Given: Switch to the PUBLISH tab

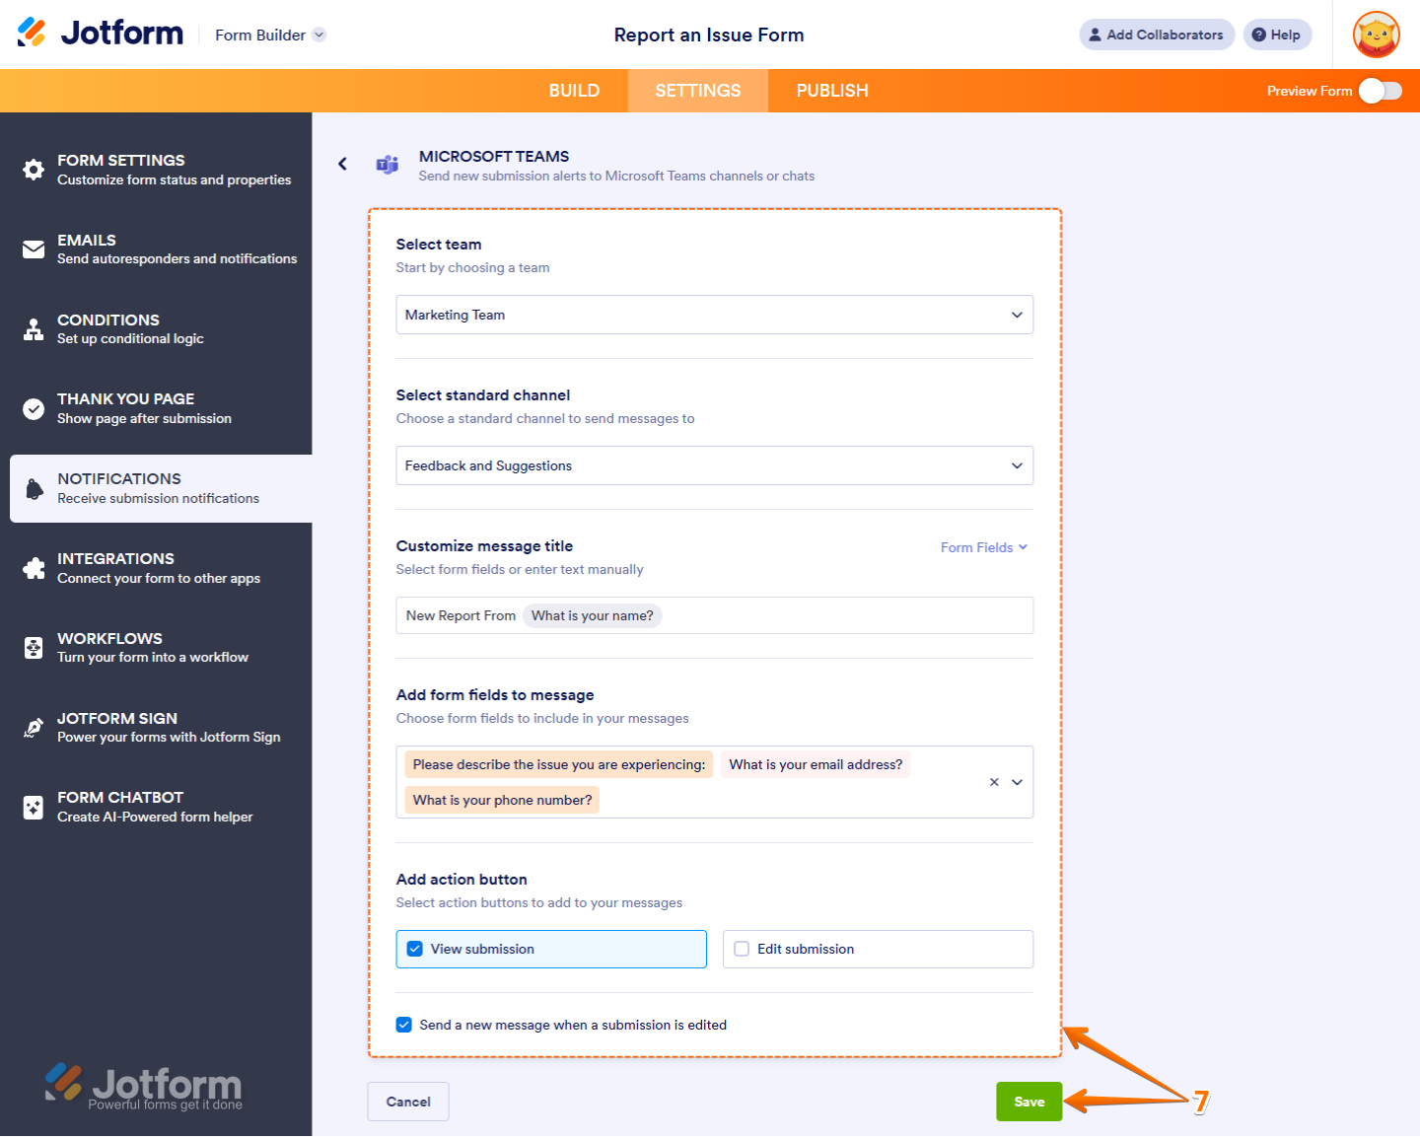Looking at the screenshot, I should click(831, 90).
